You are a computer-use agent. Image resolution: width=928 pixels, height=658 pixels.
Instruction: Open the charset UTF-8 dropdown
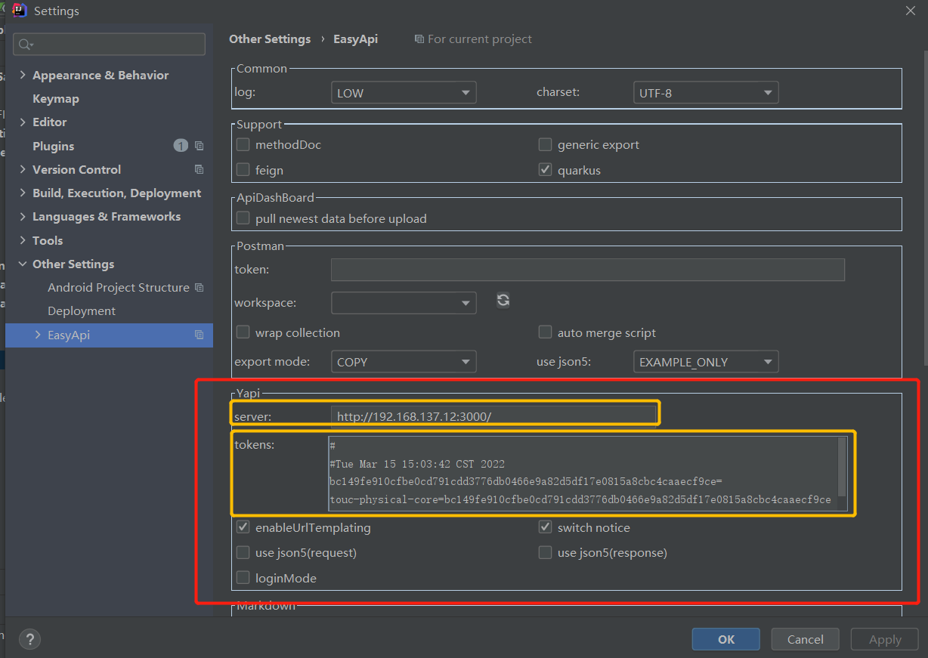point(706,93)
